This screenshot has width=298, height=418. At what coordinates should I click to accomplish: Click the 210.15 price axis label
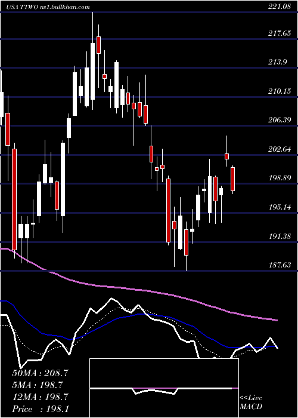[x=279, y=91]
